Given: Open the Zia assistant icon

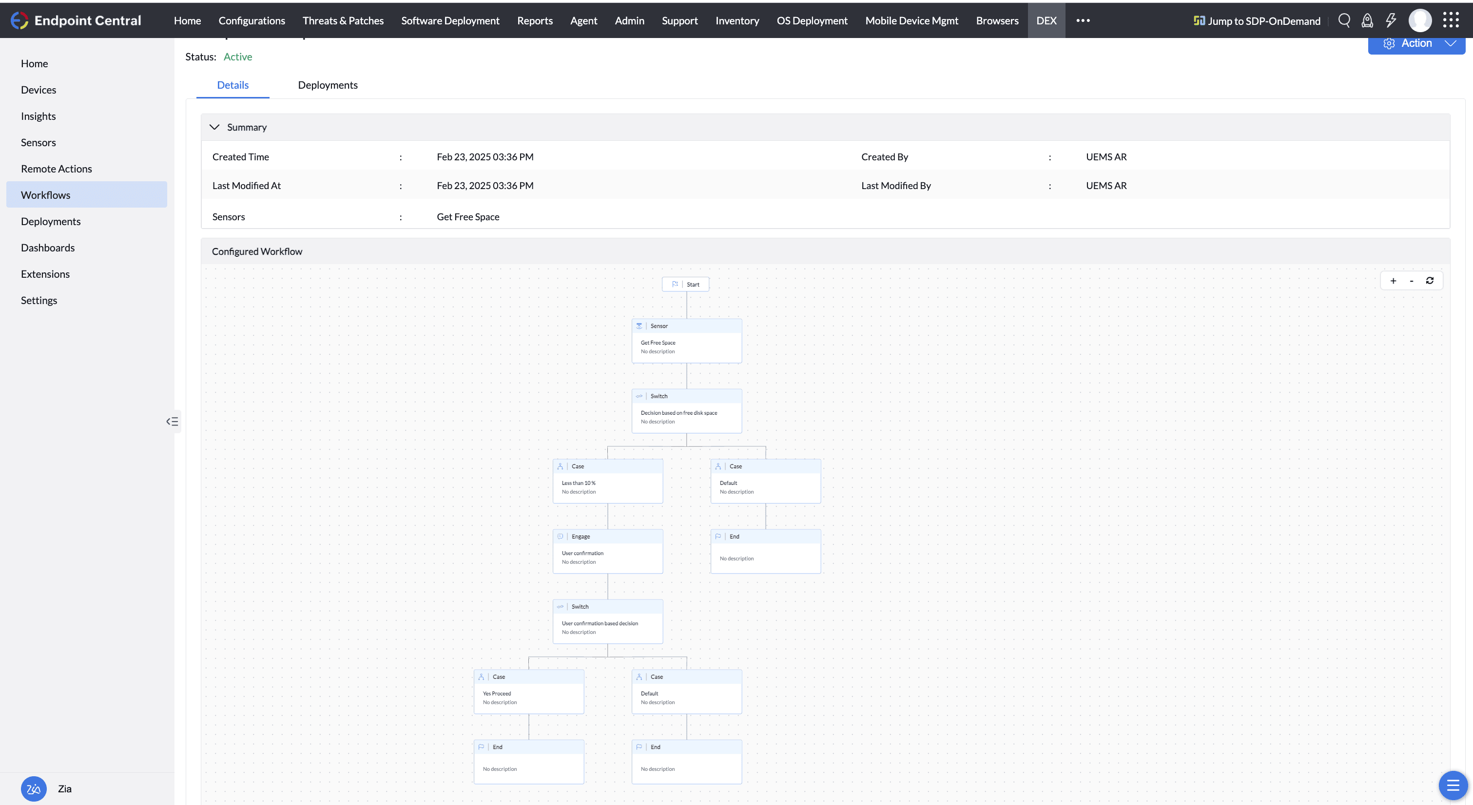Looking at the screenshot, I should click(34, 788).
